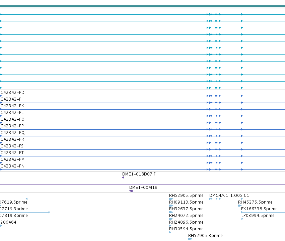Select the G42342-PR transcript label
This screenshot has width=285, height=241.
tap(12, 139)
